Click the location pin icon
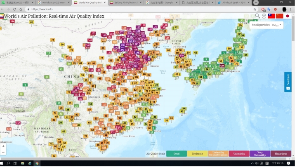The height and width of the screenshot is (167, 297). [x=264, y=16]
